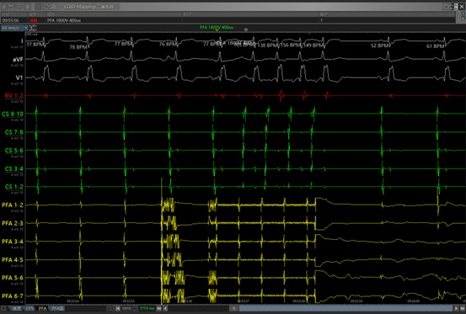Click the scroll right arrow on bottom timeline

point(456,309)
